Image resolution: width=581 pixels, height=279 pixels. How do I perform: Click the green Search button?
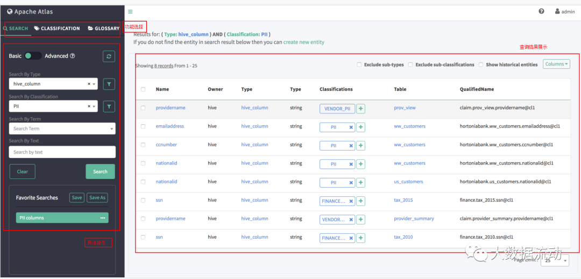(x=100, y=171)
